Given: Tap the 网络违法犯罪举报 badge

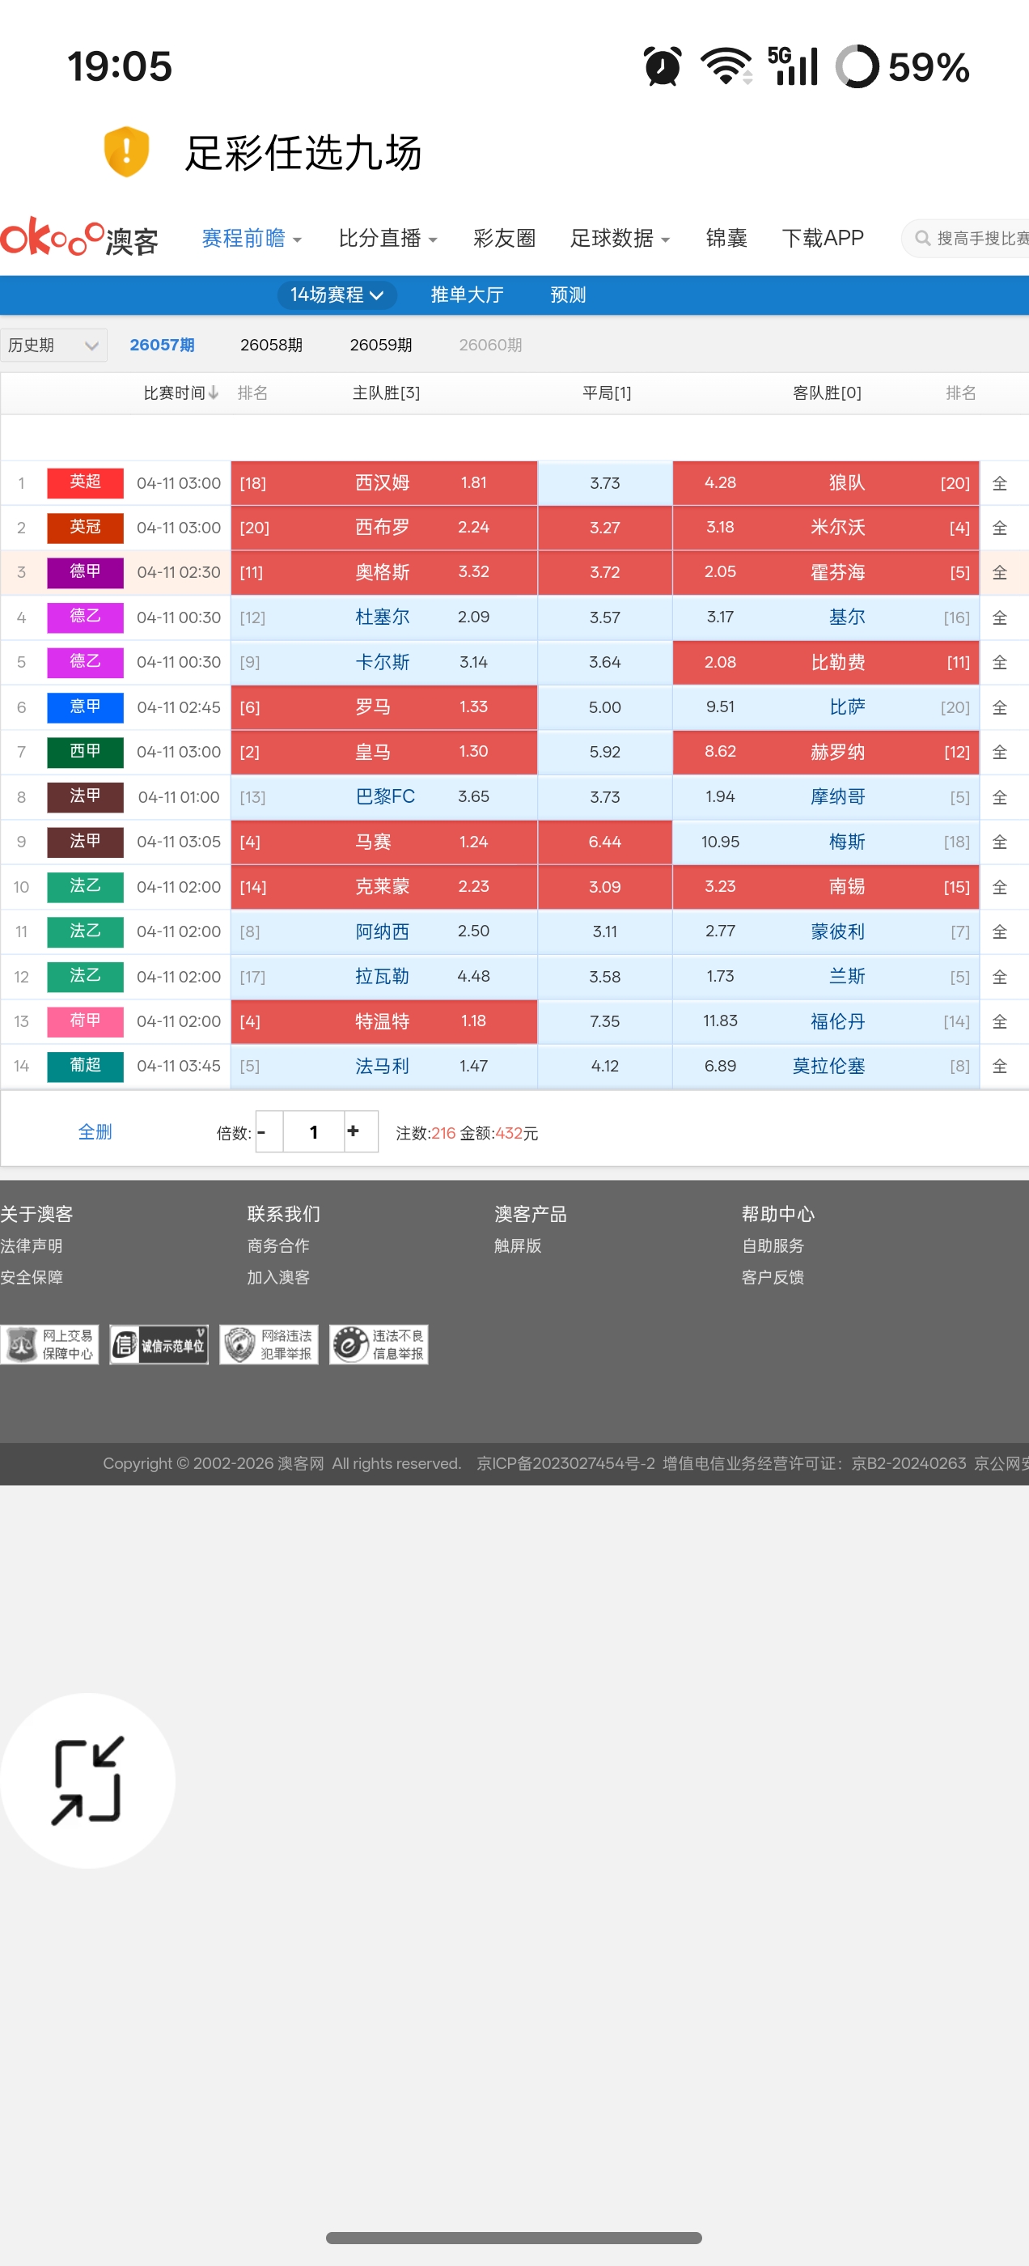Looking at the screenshot, I should point(269,1344).
